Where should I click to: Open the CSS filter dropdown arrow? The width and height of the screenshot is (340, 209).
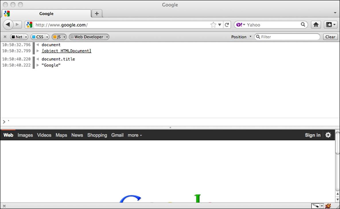(47, 37)
